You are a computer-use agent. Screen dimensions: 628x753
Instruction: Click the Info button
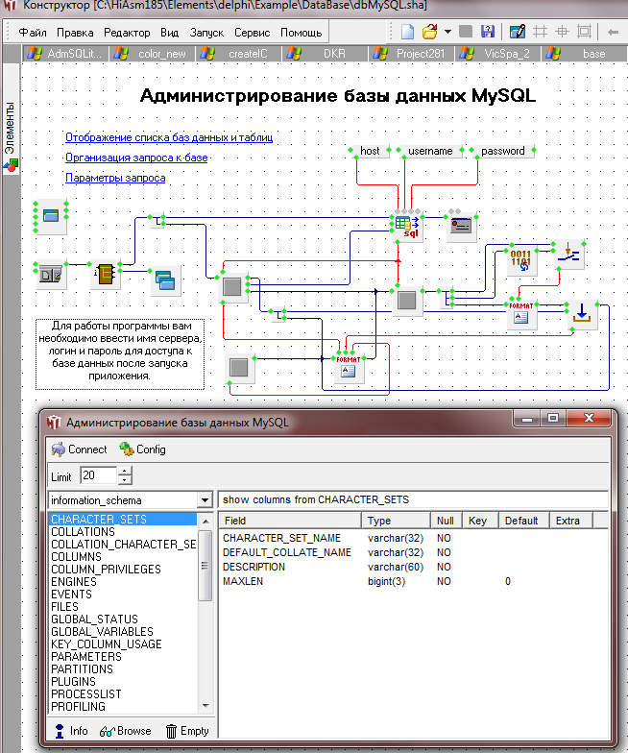click(71, 731)
